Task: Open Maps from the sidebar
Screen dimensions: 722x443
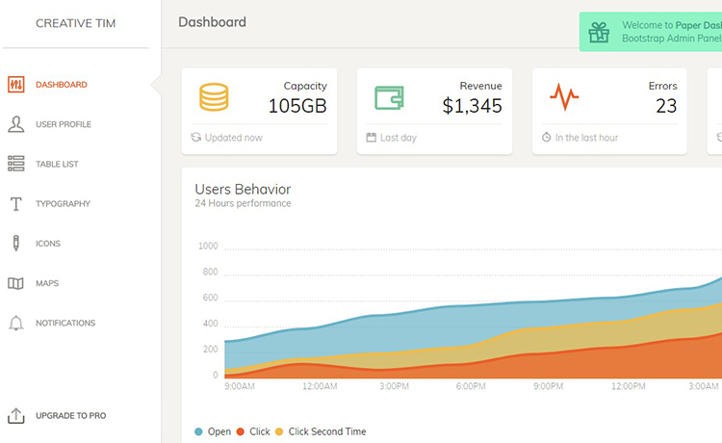Action: (x=47, y=283)
